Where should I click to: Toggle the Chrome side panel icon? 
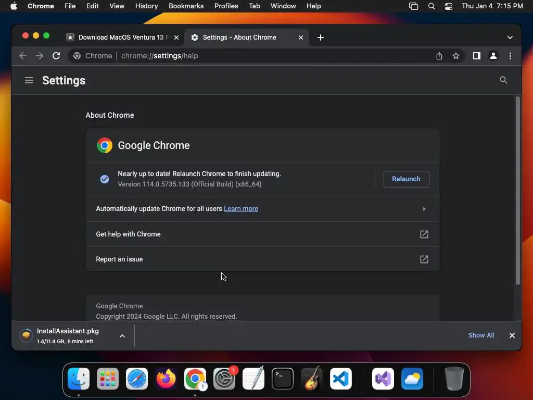point(477,56)
